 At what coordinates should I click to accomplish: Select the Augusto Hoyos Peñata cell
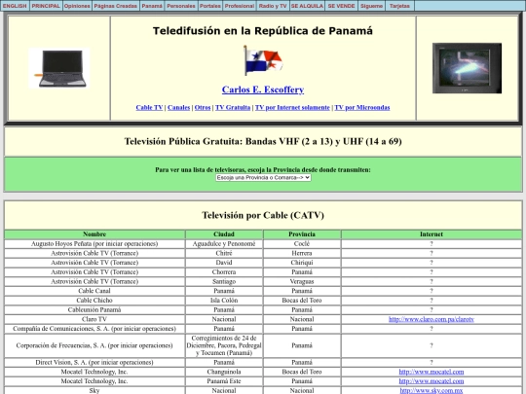point(94,244)
